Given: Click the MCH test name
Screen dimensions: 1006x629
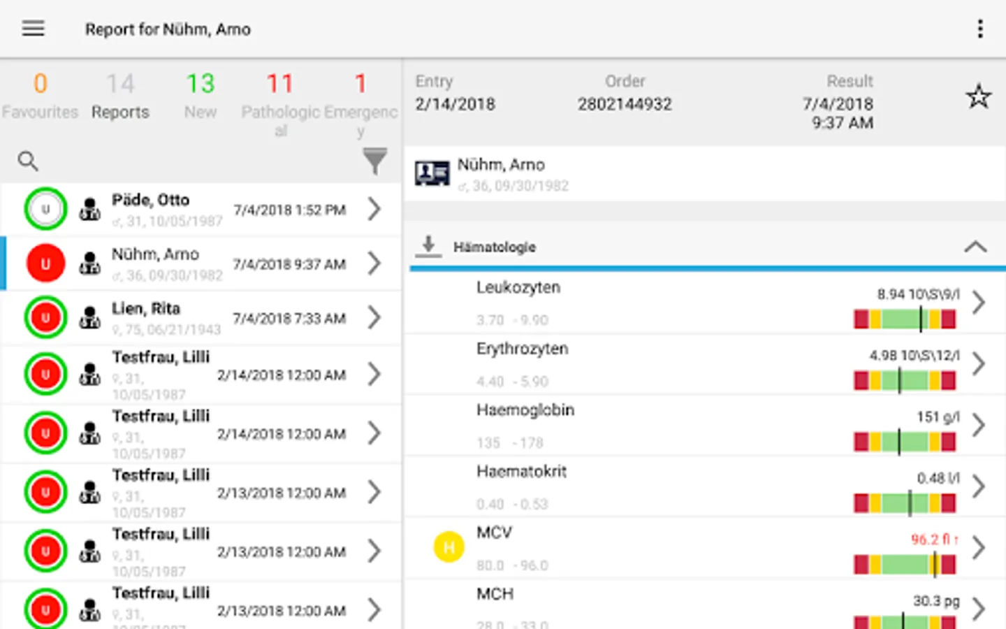Looking at the screenshot, I should [x=495, y=594].
